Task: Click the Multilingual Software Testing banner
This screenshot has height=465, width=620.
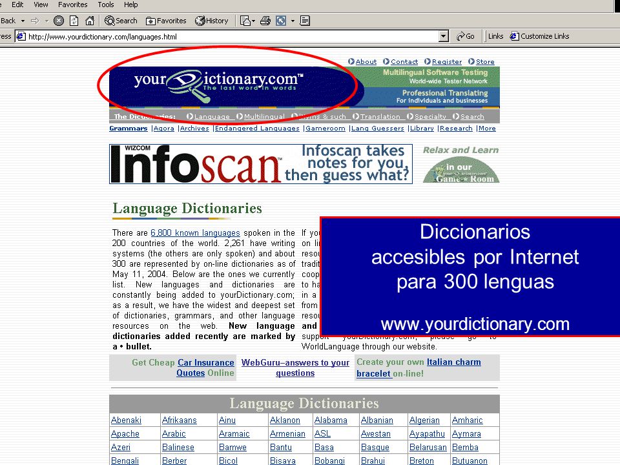Action: 435,76
